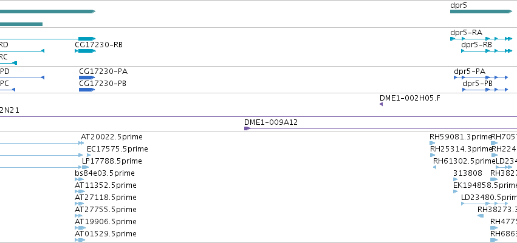The image size is (517, 243).
Task: Click the dpr5-RA transcript feature
Action: coord(481,39)
